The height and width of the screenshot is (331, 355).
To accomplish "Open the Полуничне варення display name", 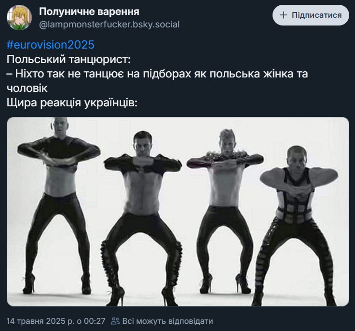I will (89, 12).
